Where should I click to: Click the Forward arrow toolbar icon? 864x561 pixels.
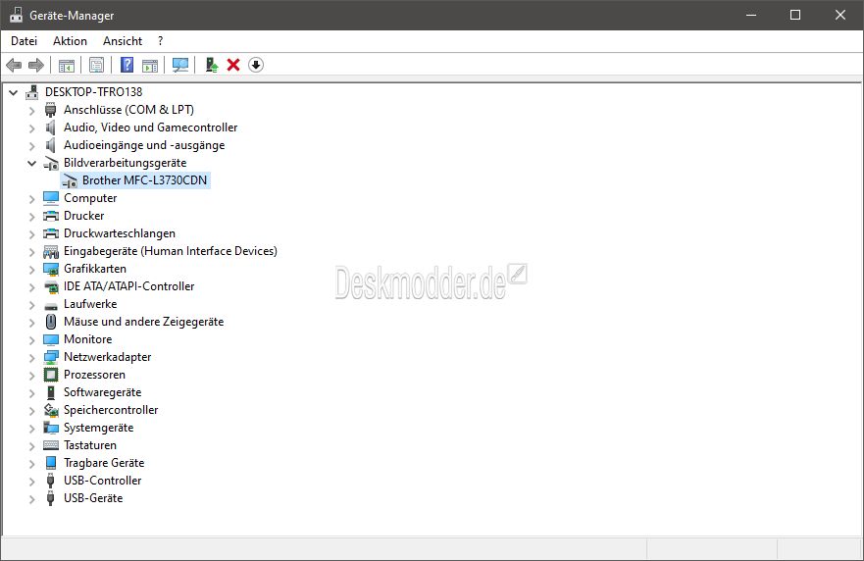[36, 65]
